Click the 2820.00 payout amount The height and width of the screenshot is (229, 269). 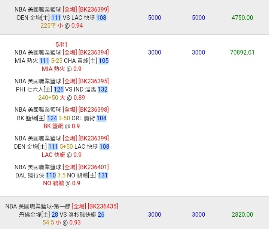pyautogui.click(x=242, y=214)
